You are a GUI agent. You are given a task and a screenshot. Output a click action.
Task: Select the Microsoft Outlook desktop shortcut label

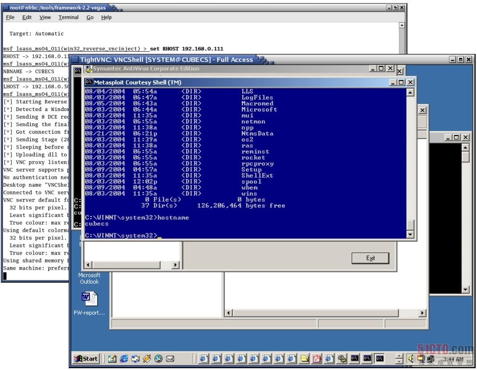click(89, 278)
